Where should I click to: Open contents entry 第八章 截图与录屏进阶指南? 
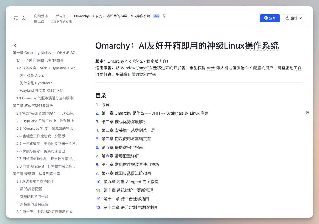pyautogui.click(x=126, y=173)
